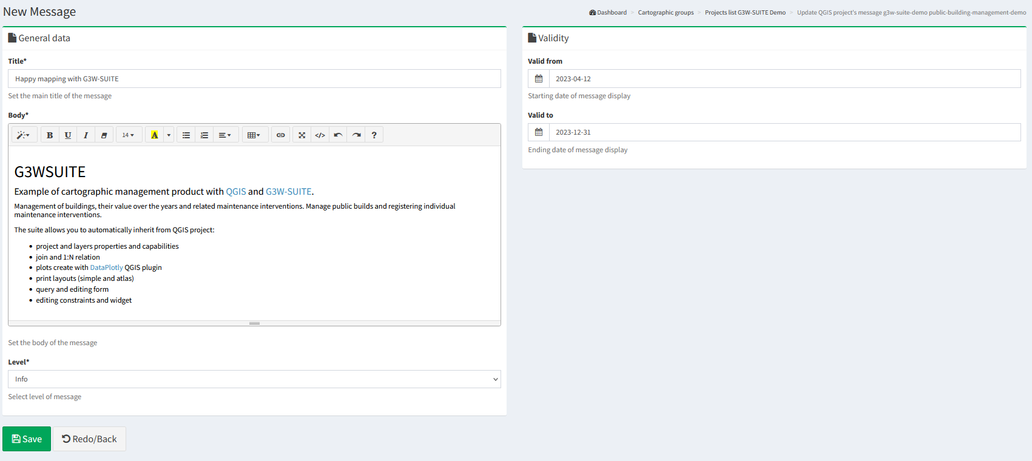Image resolution: width=1032 pixels, height=461 pixels.
Task: Click the eraser Remove Font Style icon
Action: click(104, 135)
